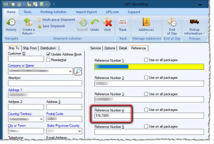Click the Repeat shipment icon
The height and width of the screenshot is (144, 214).
[82, 22]
